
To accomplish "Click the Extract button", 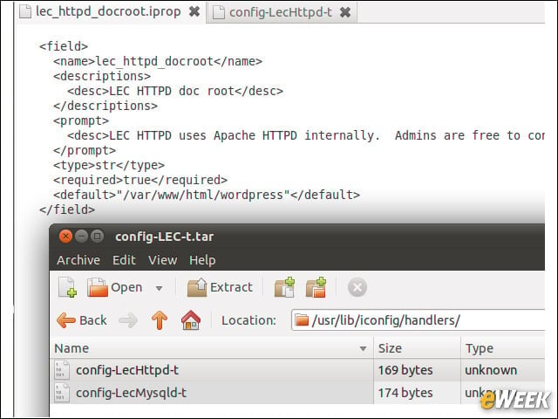I will click(220, 287).
